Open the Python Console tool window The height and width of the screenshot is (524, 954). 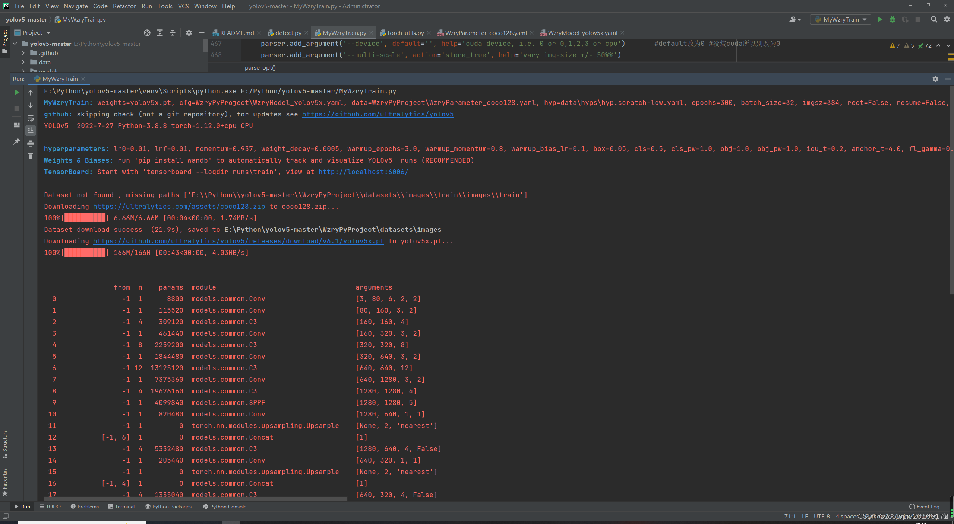[x=225, y=507]
